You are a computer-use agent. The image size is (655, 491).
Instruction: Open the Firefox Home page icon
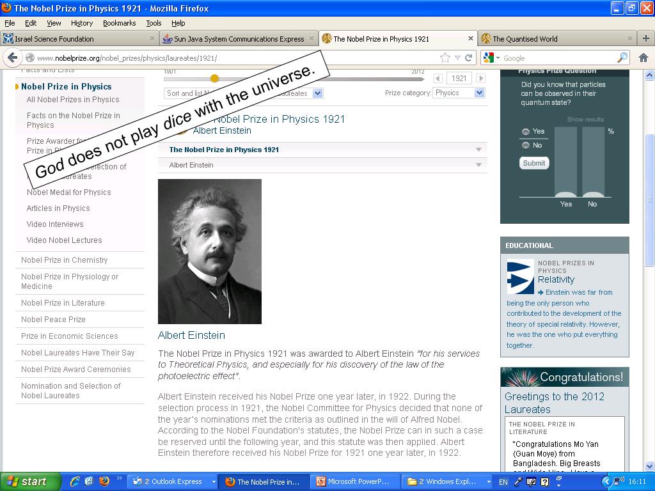tap(643, 58)
